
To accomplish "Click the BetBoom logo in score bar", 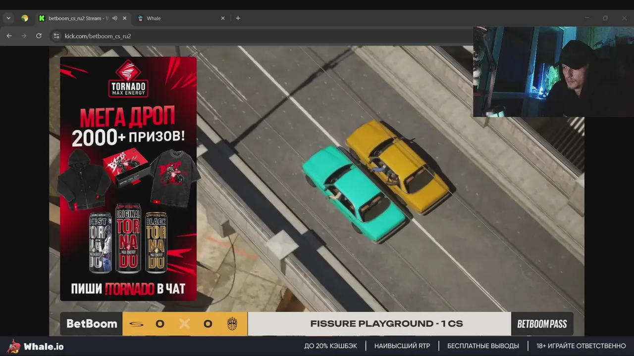I will [x=92, y=324].
